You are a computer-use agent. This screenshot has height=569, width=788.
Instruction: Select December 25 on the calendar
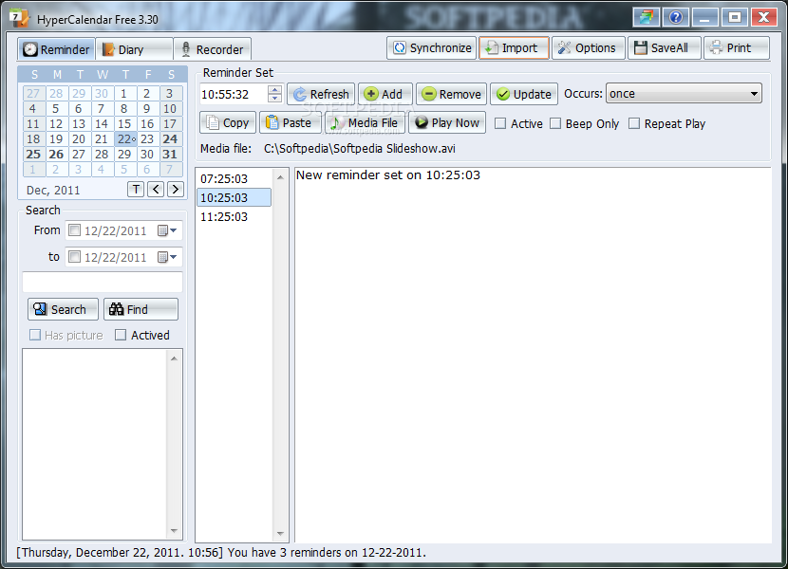pos(33,155)
